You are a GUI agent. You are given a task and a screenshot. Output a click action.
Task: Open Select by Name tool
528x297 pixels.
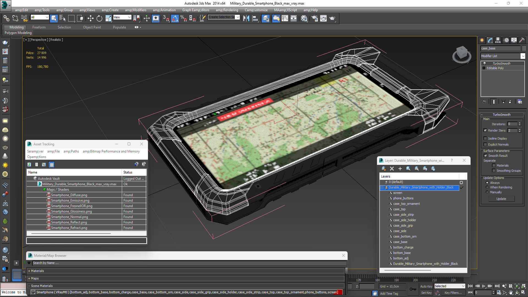(62, 18)
